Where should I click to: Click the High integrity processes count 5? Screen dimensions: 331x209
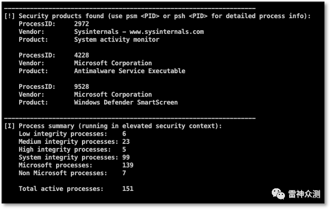pyautogui.click(x=124, y=149)
